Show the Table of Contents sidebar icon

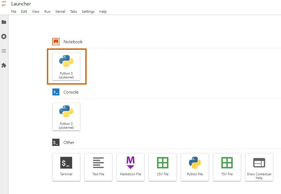(x=4, y=51)
